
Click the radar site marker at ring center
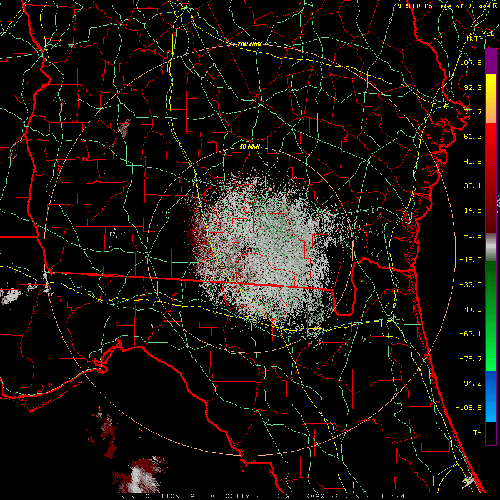pos(251,250)
